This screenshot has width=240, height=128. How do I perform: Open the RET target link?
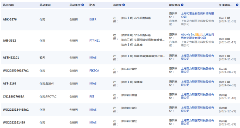pos(92,97)
